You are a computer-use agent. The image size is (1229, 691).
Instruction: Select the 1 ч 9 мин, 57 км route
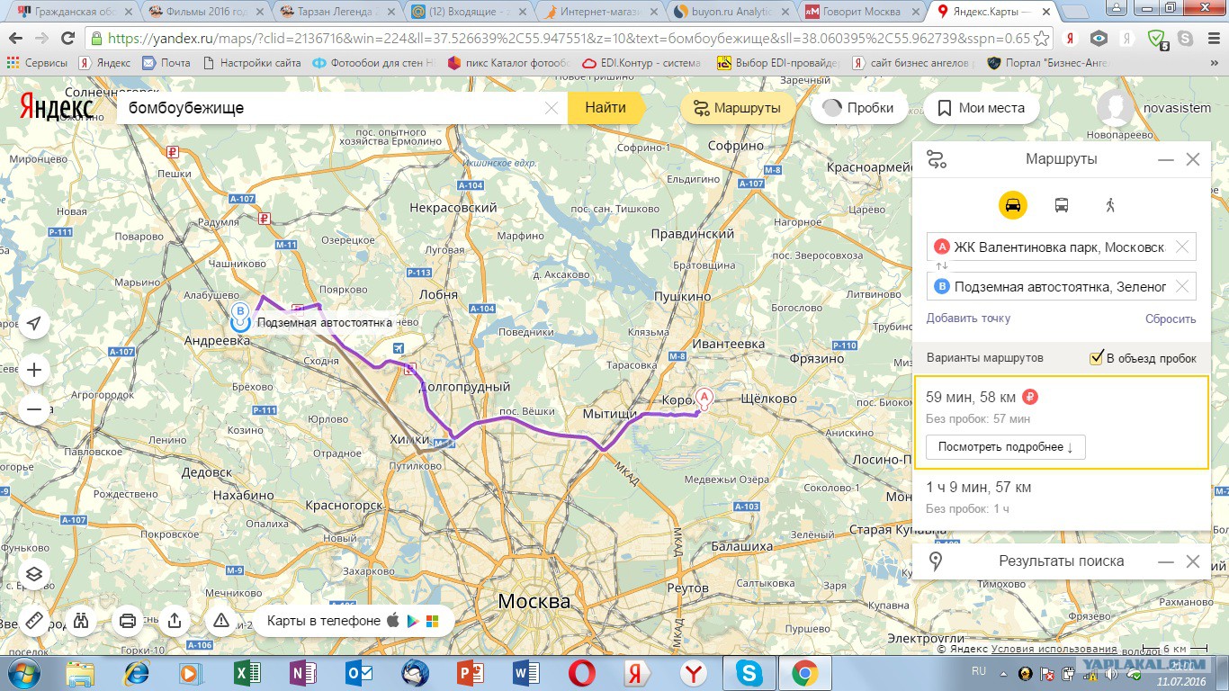[1062, 497]
